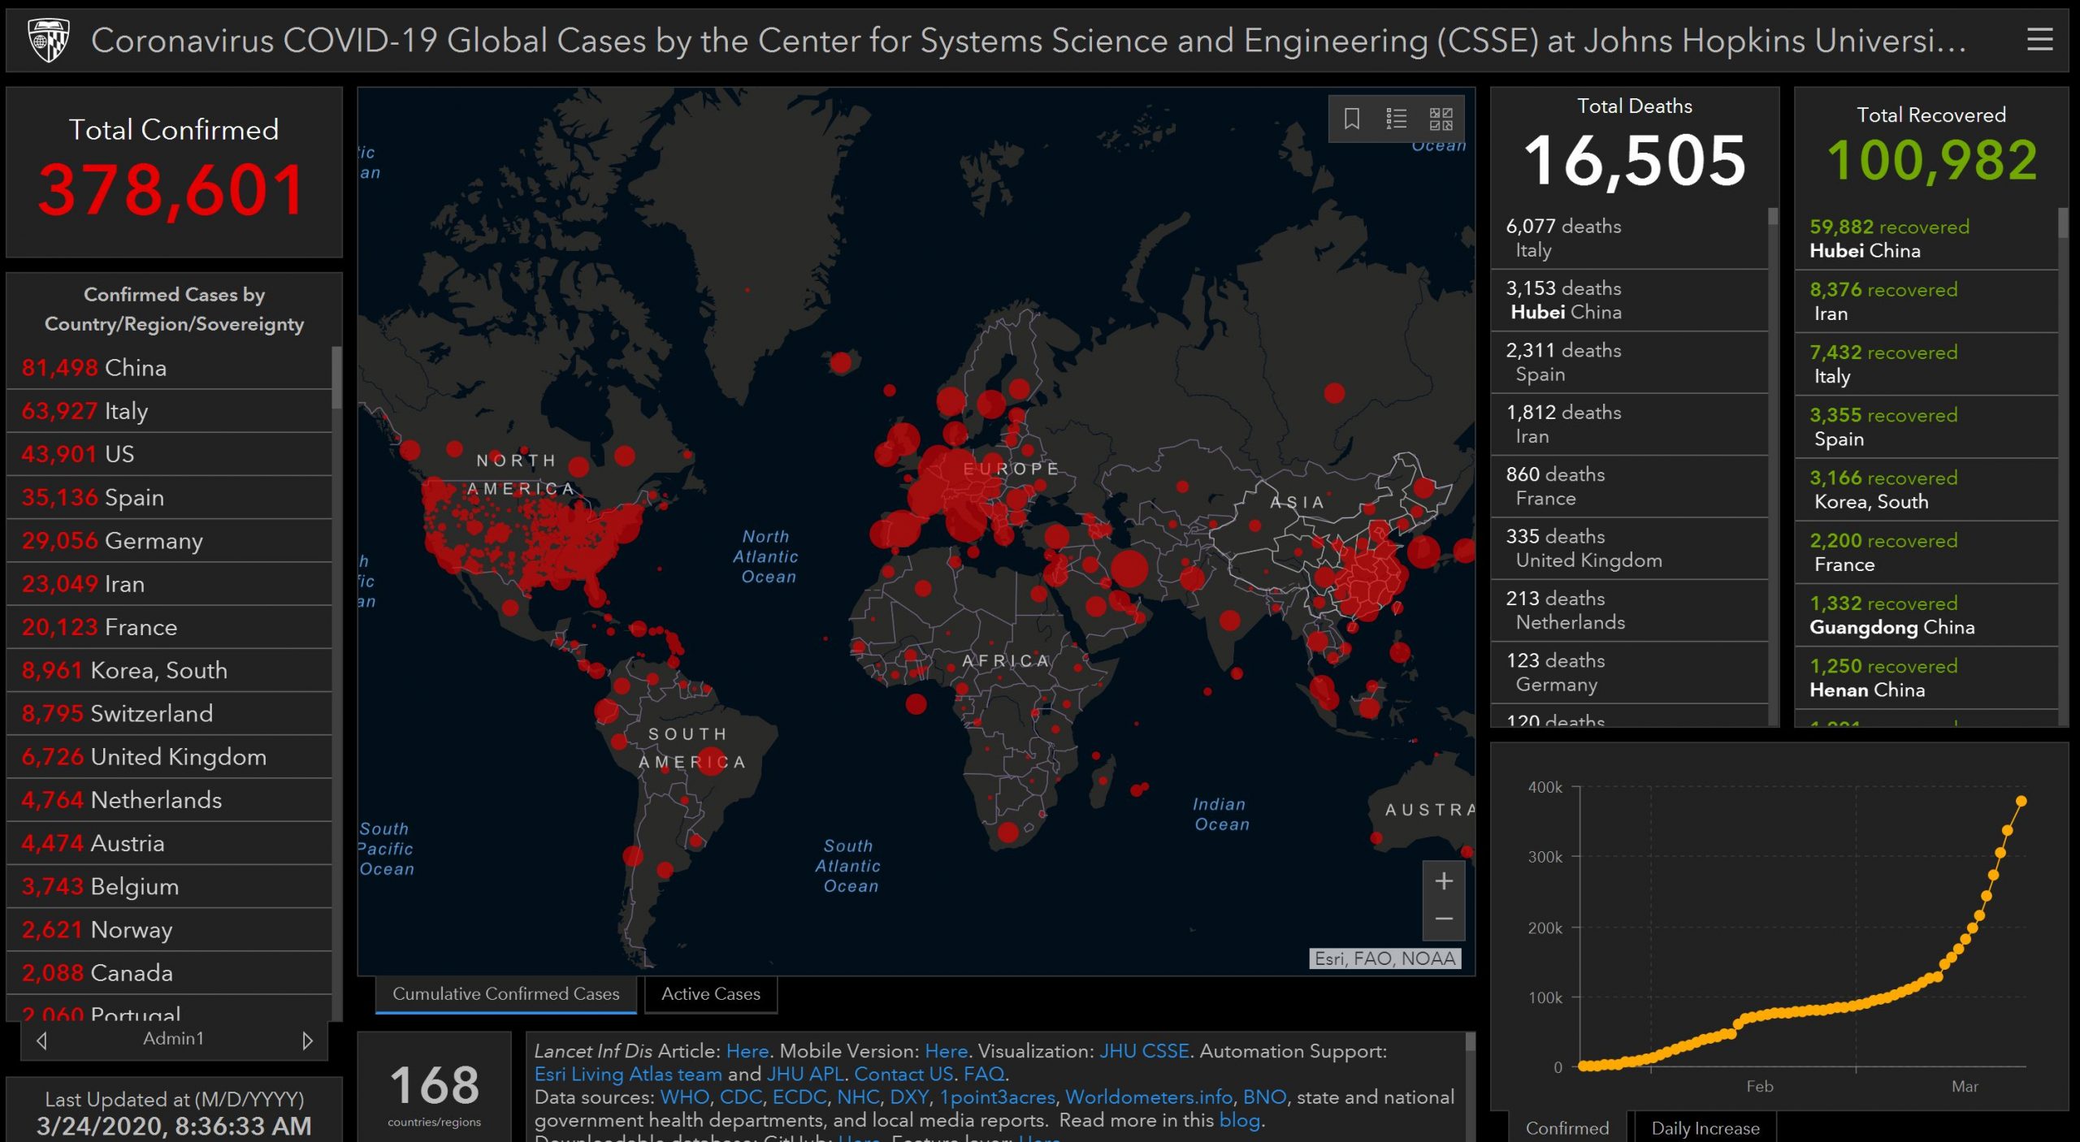This screenshot has width=2080, height=1142.
Task: Open the Lancet Inf Dis article Here link
Action: (747, 1051)
